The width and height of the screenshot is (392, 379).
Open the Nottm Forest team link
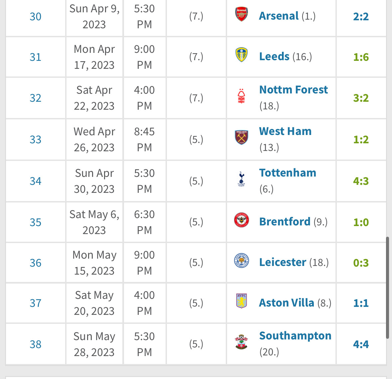pyautogui.click(x=293, y=90)
